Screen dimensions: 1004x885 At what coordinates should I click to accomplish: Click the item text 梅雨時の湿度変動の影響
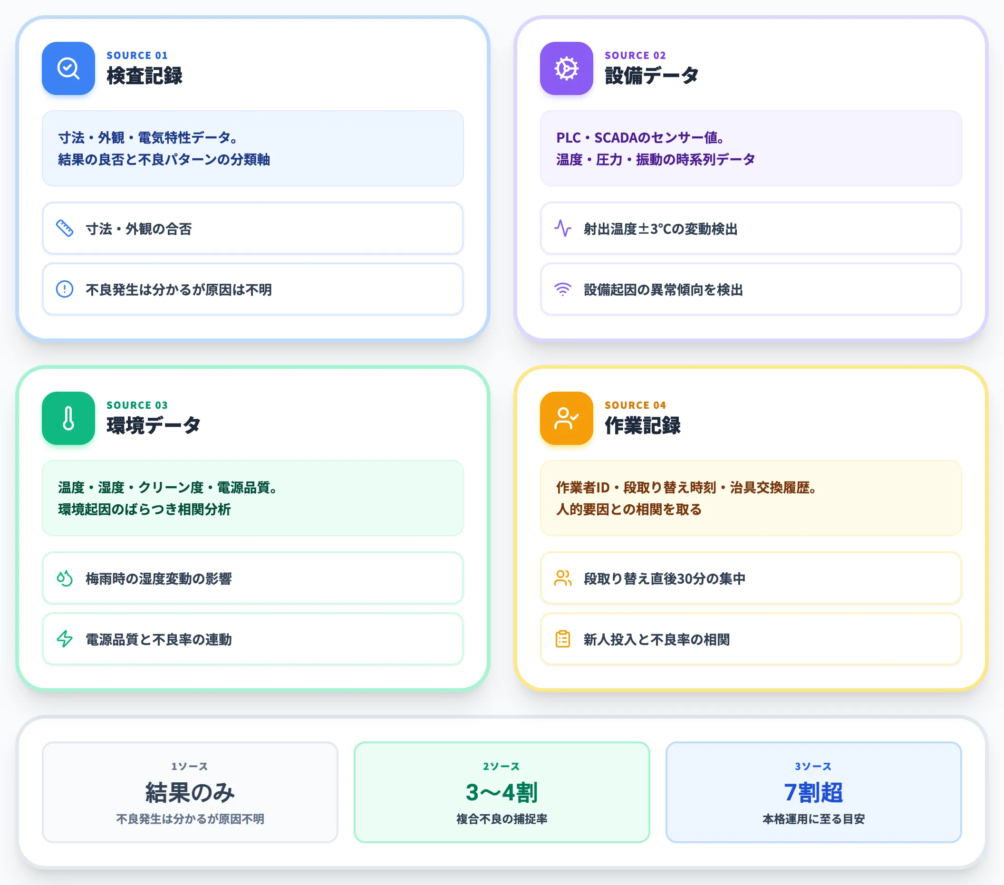(x=159, y=578)
